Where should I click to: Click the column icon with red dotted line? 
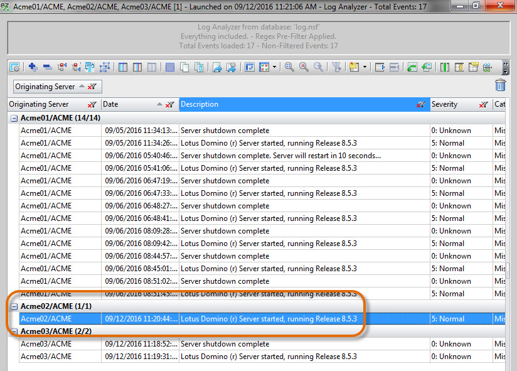point(122,67)
